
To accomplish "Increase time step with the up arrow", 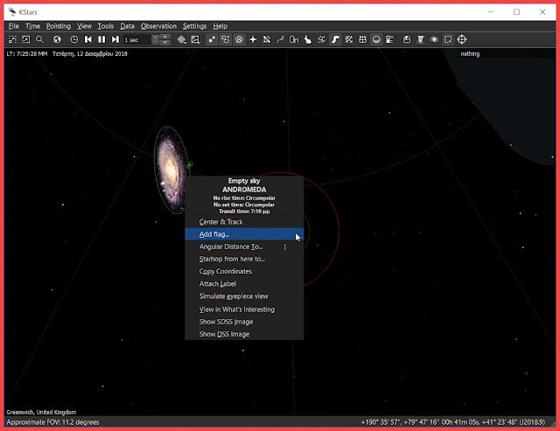I will click(165, 37).
